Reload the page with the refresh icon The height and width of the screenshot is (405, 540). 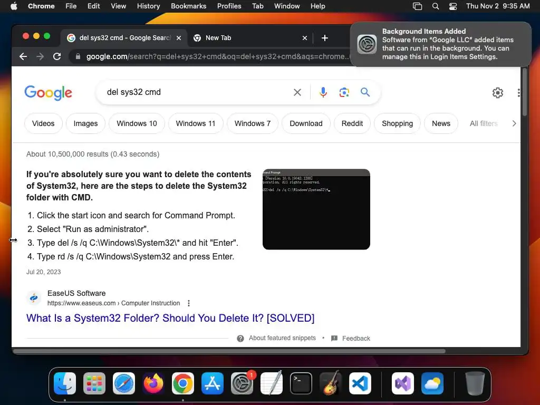pos(57,56)
